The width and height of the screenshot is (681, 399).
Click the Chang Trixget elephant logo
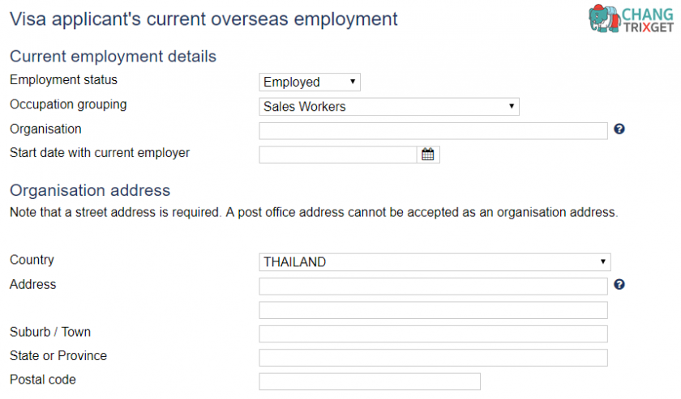click(604, 19)
